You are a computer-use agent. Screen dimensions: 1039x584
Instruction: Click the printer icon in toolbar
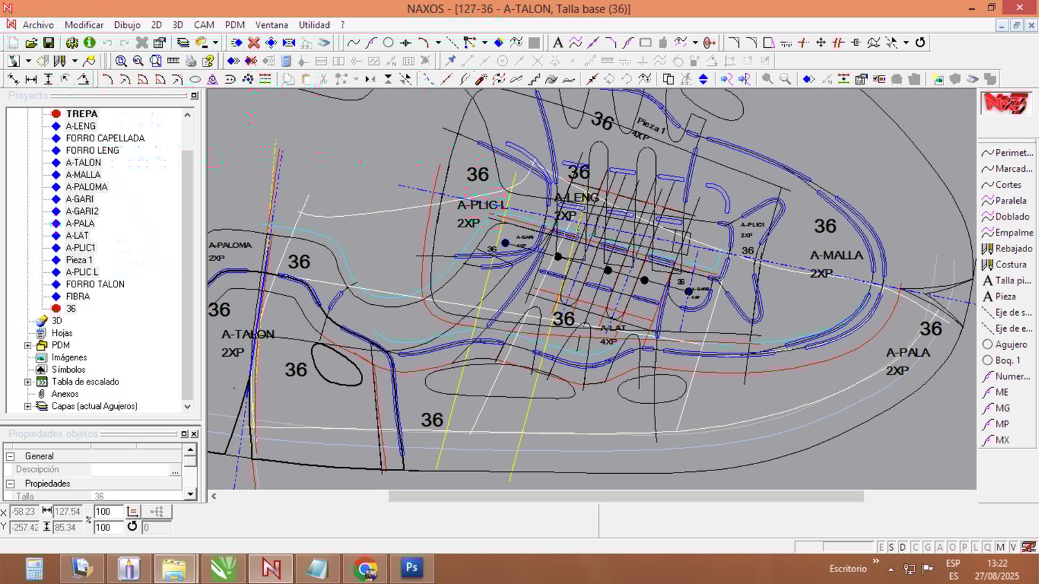click(x=190, y=61)
